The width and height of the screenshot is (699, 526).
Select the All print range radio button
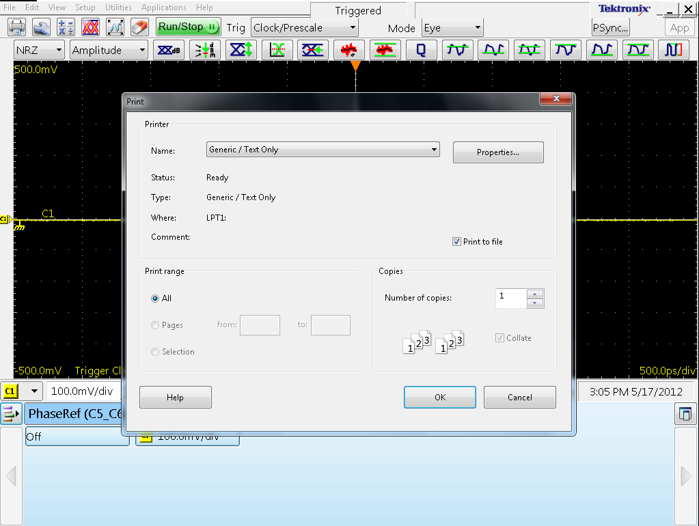click(x=155, y=299)
